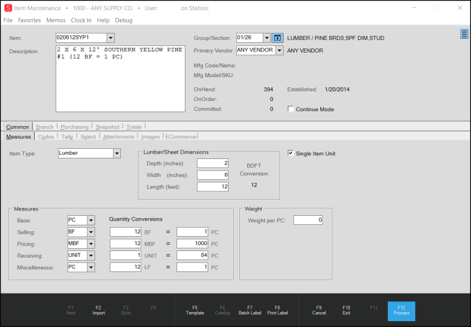Switch to the Purchasing tab
Image resolution: width=471 pixels, height=327 pixels.
pos(74,127)
